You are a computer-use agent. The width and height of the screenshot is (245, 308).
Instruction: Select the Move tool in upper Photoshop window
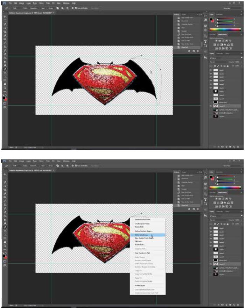click(x=5, y=17)
